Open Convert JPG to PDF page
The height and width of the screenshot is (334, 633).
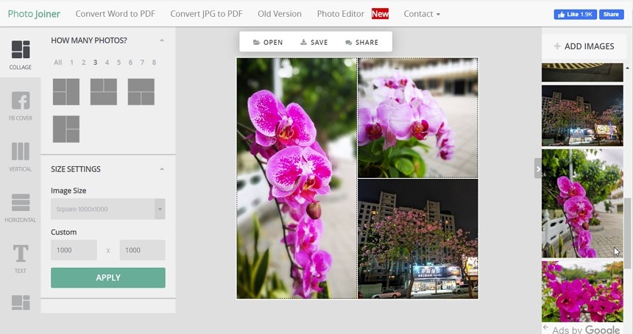[206, 14]
